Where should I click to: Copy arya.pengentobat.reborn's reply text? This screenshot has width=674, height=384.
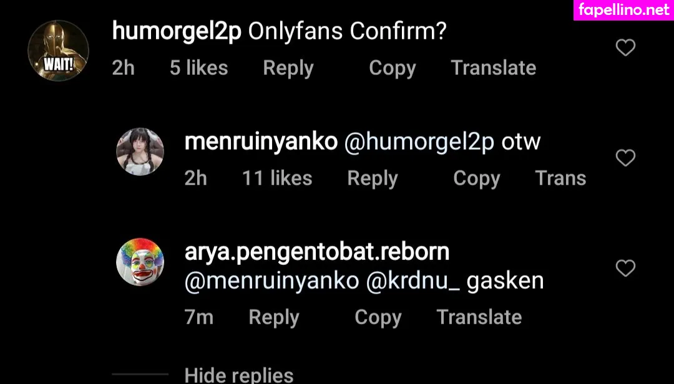pyautogui.click(x=378, y=317)
